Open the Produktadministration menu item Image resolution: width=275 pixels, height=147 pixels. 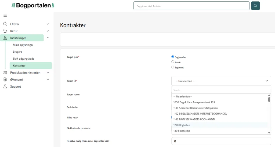(x=25, y=73)
